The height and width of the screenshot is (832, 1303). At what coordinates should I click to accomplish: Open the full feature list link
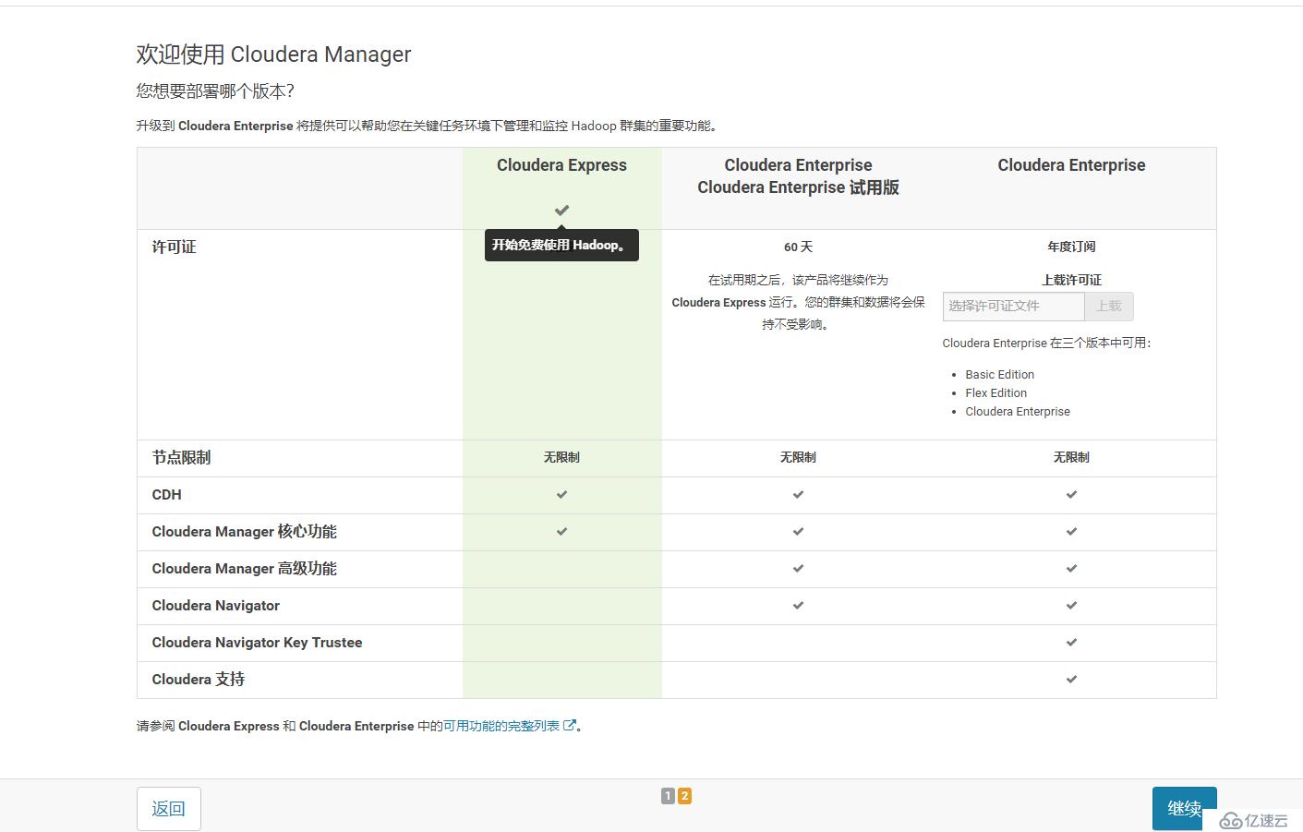[x=501, y=726]
